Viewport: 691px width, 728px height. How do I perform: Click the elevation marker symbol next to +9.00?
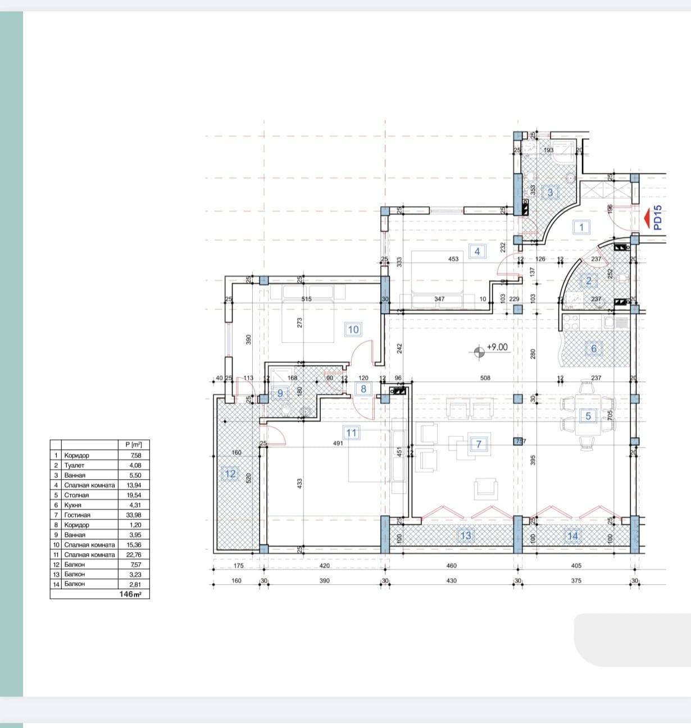479,352
